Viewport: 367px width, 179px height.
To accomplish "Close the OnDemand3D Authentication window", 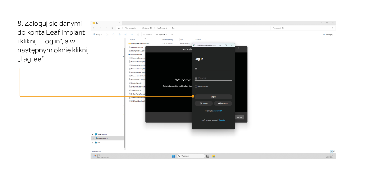I will (x=232, y=45).
